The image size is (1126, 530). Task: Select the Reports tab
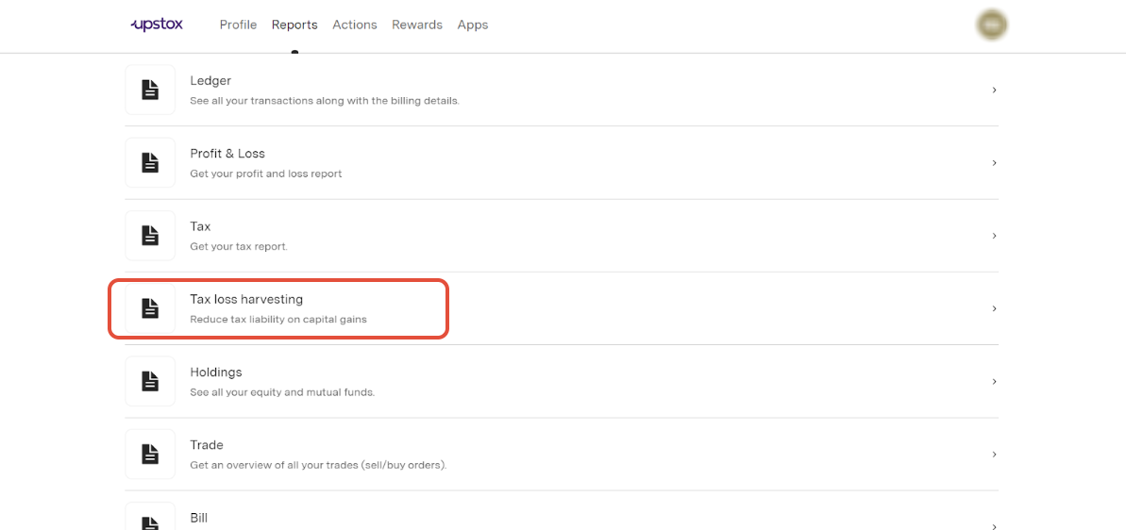[294, 25]
